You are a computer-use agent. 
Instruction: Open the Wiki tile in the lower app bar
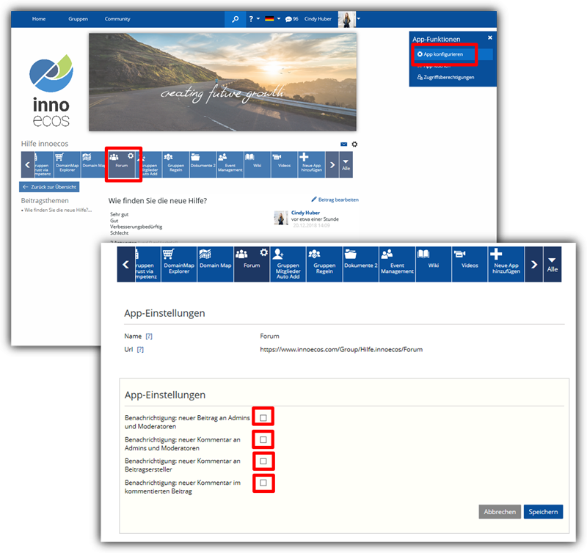tap(433, 264)
